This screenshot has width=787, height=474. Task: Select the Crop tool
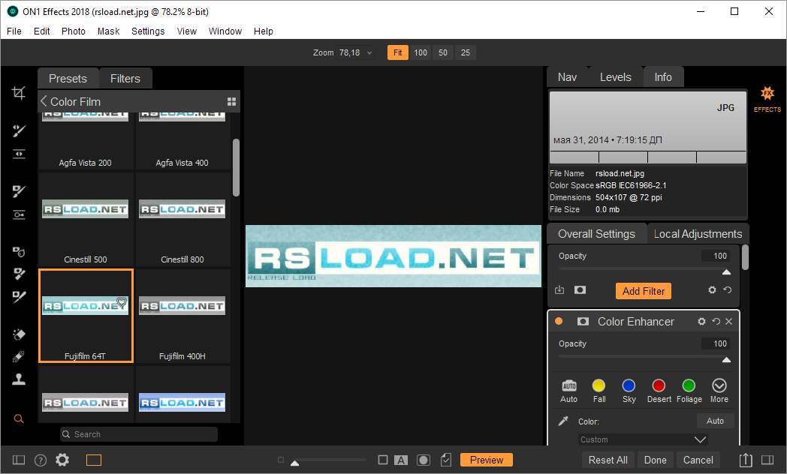(x=19, y=93)
